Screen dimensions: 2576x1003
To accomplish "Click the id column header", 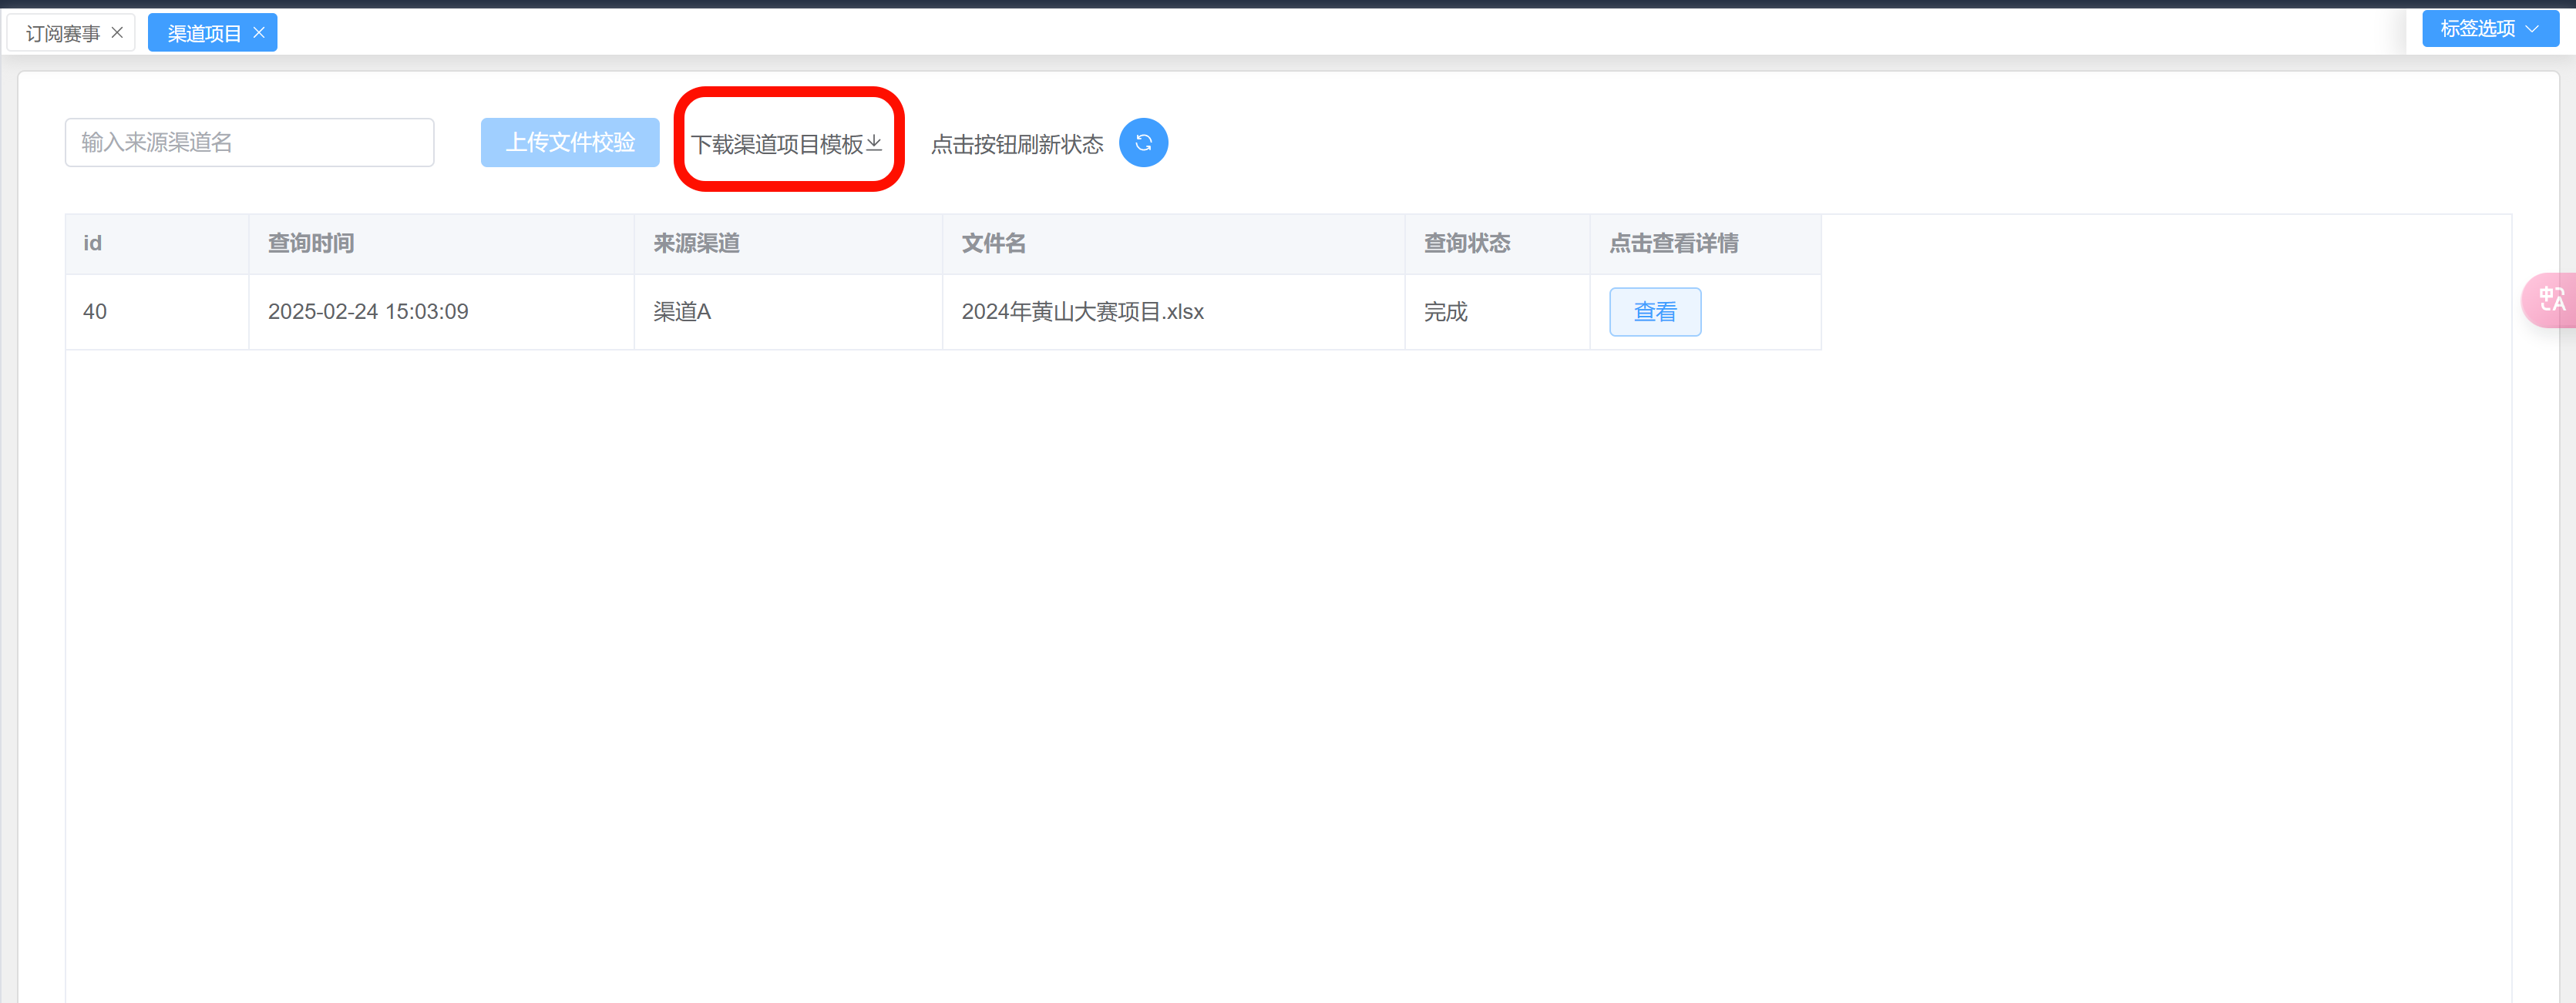I will tap(92, 243).
